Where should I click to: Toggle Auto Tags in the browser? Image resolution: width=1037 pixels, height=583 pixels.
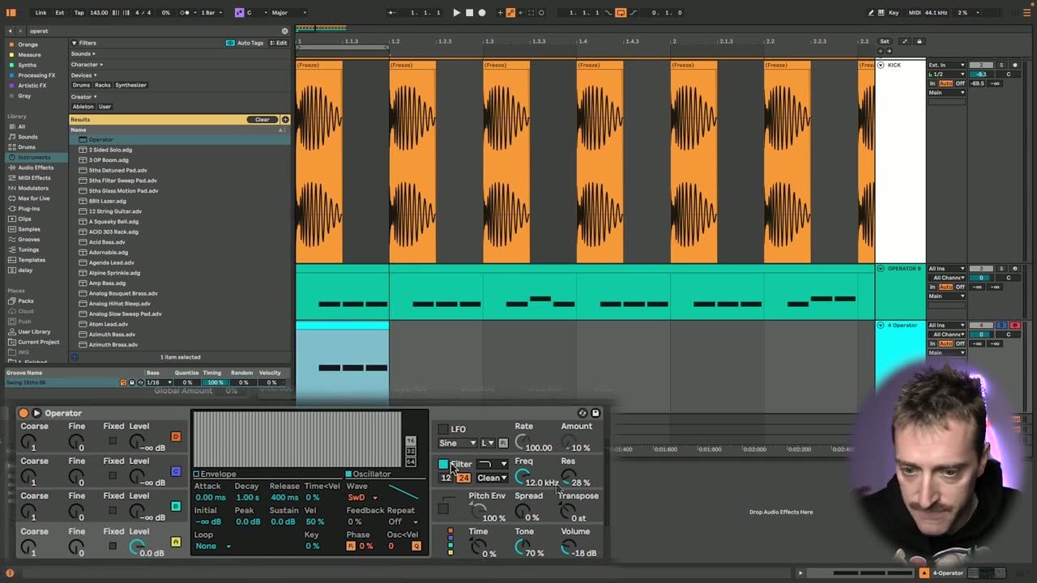pyautogui.click(x=245, y=43)
